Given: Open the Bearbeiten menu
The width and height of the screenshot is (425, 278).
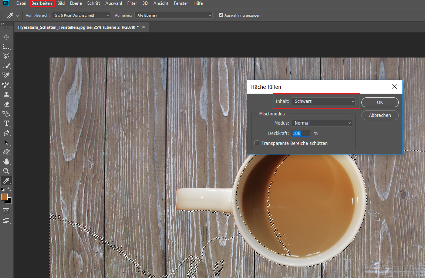Looking at the screenshot, I should point(42,3).
